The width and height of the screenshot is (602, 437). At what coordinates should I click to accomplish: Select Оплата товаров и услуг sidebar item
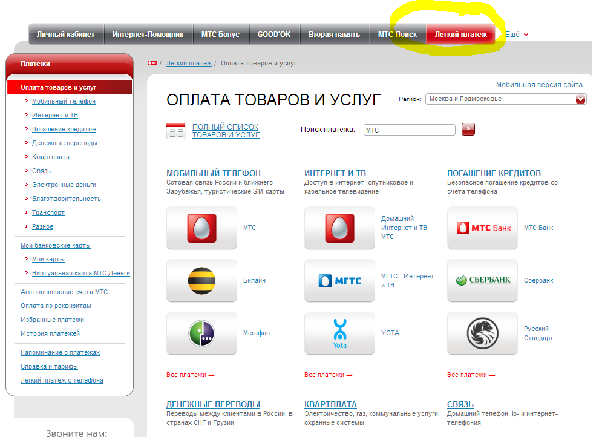pyautogui.click(x=70, y=87)
